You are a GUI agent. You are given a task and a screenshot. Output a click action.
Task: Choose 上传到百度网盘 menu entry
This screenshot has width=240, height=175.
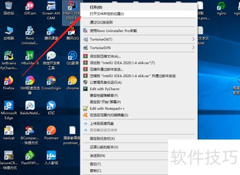tap(139, 123)
